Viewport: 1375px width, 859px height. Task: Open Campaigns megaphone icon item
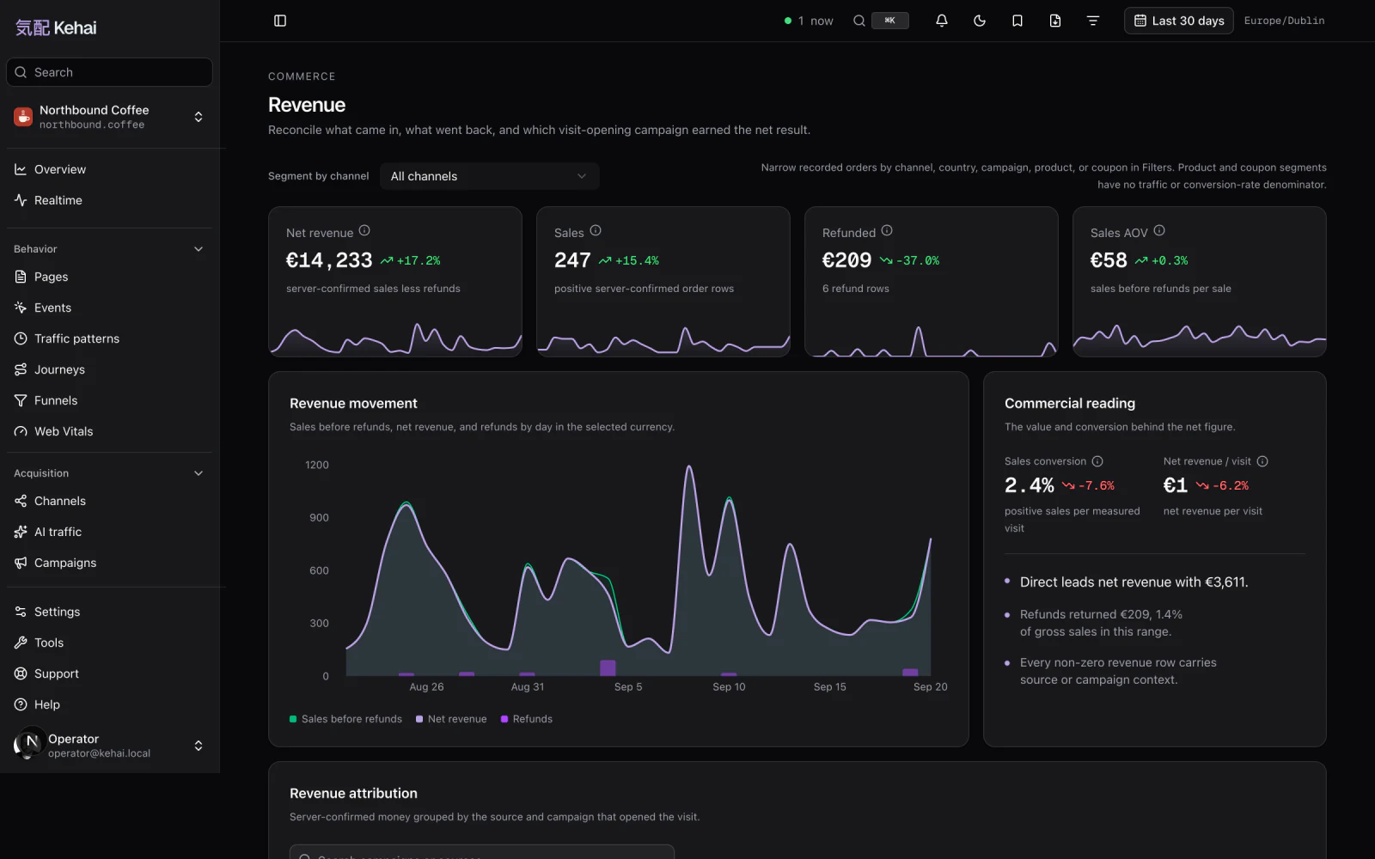click(x=21, y=563)
